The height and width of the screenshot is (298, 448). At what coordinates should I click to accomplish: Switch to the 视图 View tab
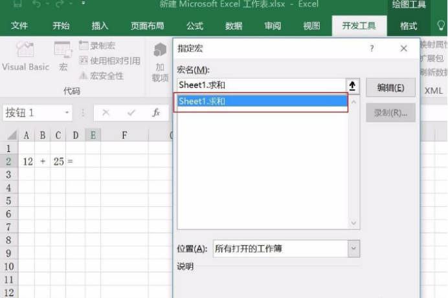coord(311,26)
